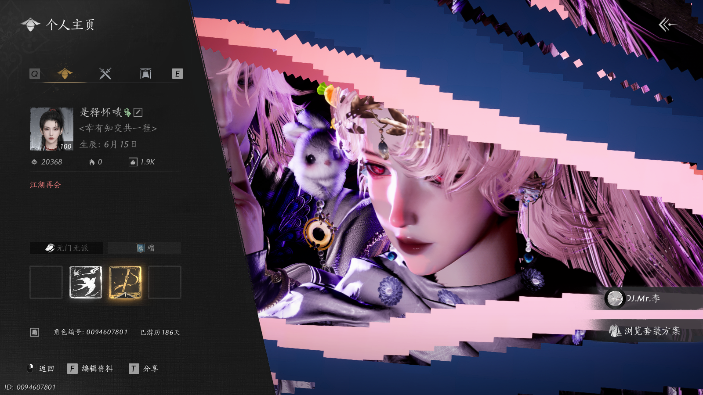Click the 返回 back button
Screen dimensions: 703x395
coord(42,369)
